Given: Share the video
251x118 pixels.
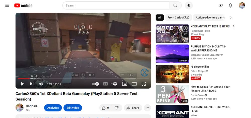Looking at the screenshot, I should 133,108.
